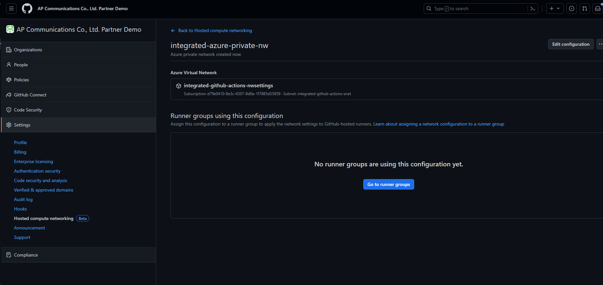This screenshot has height=285, width=603.
Task: Open the Pull requests icon
Action: point(585,9)
